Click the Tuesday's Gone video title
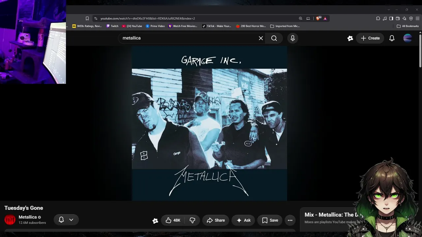The image size is (422, 237). pos(24,208)
